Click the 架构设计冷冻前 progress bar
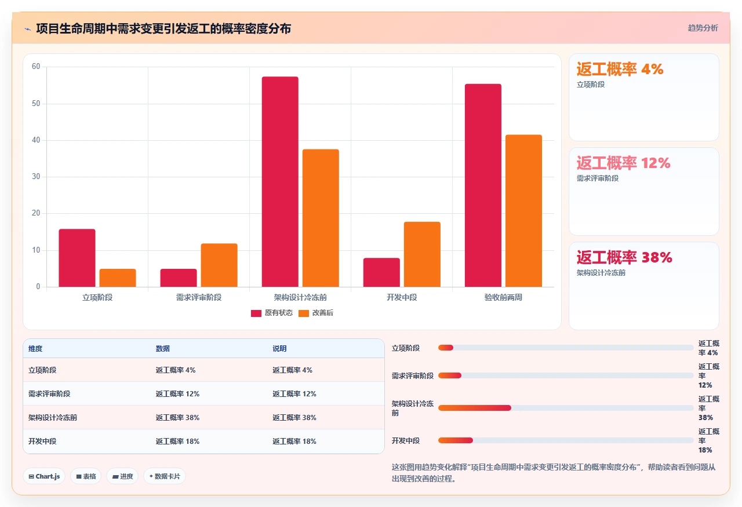 566,408
